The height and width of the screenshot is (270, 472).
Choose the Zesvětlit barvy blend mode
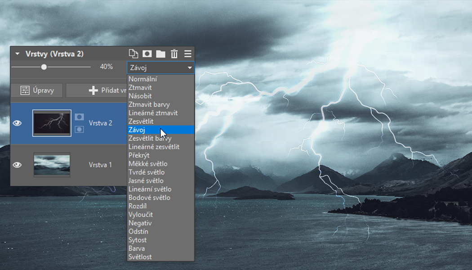pyautogui.click(x=161, y=138)
